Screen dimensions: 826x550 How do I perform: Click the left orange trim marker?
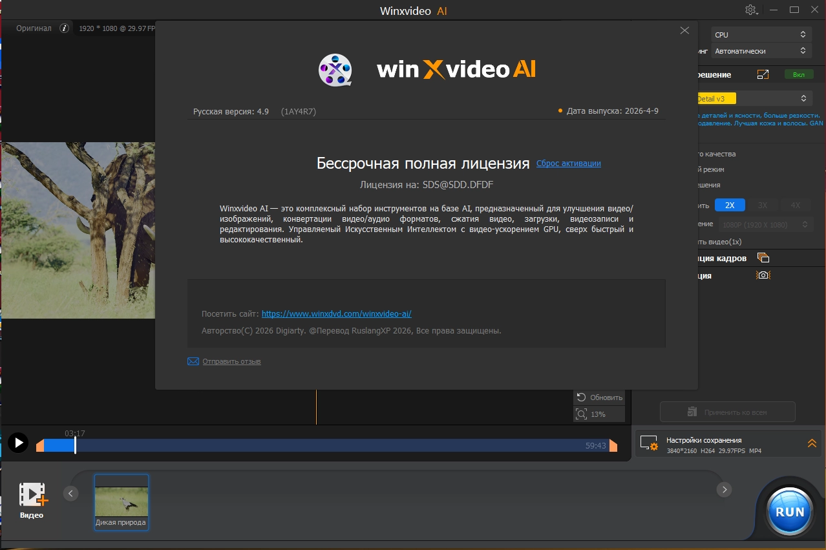click(40, 445)
